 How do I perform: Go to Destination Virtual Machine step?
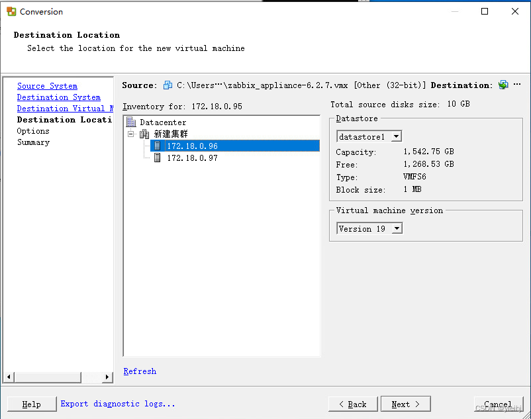click(x=65, y=109)
